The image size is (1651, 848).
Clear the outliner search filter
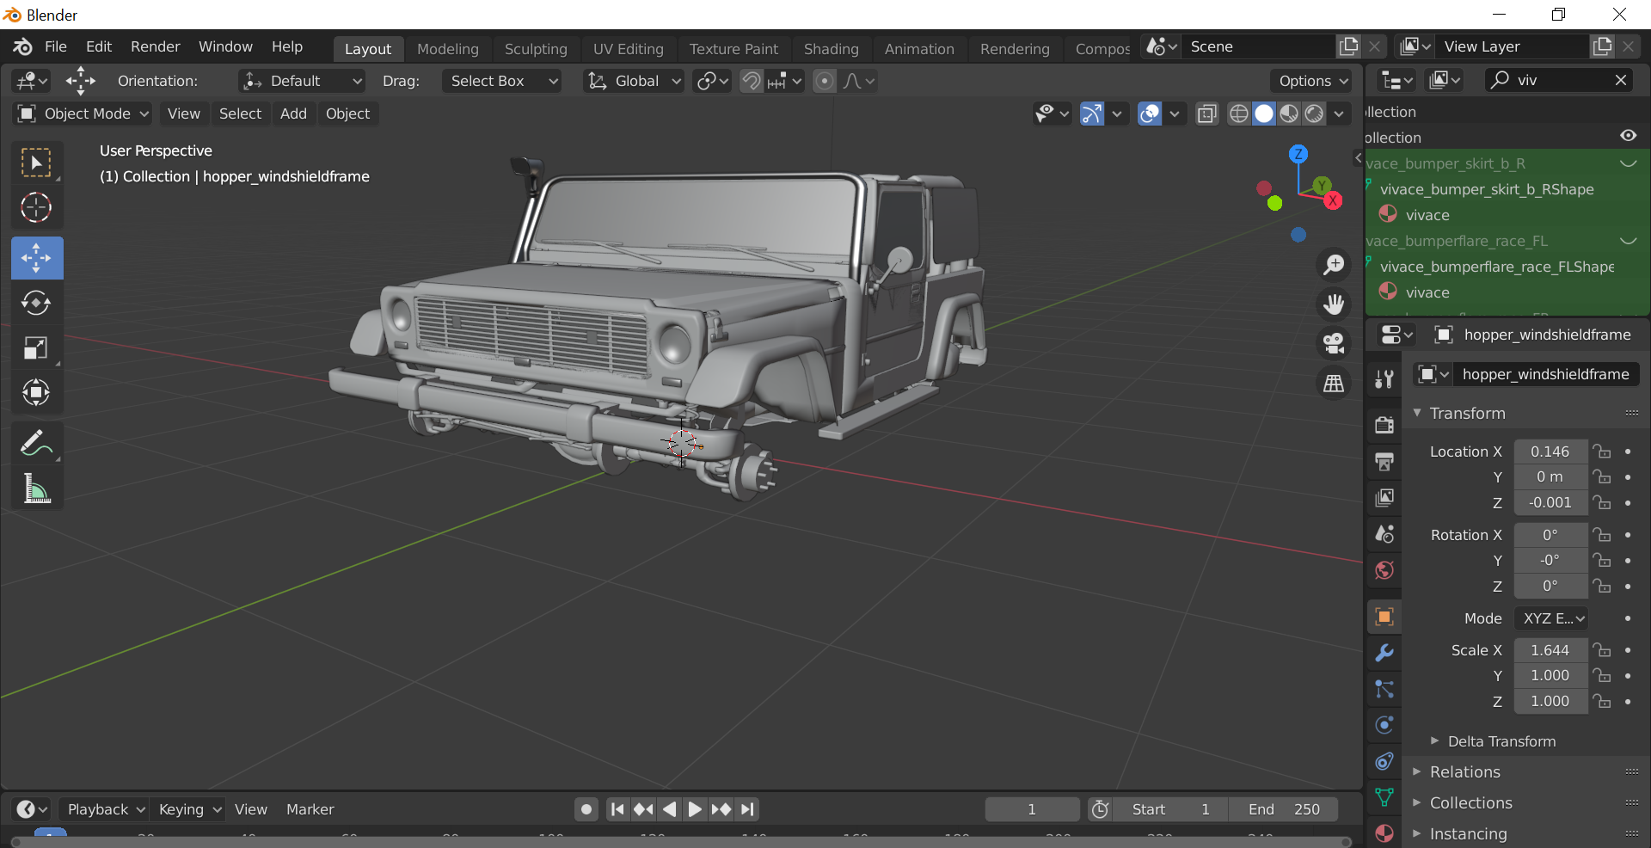(x=1621, y=80)
